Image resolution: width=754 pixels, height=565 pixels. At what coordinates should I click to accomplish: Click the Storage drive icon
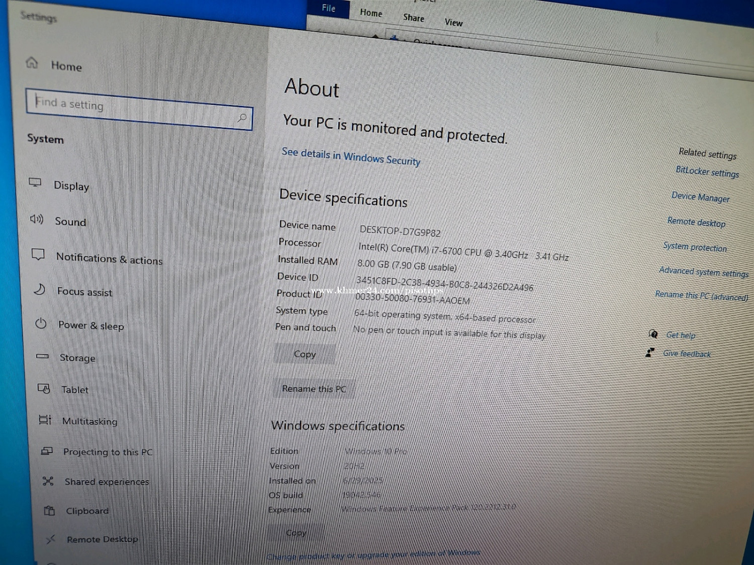(43, 356)
